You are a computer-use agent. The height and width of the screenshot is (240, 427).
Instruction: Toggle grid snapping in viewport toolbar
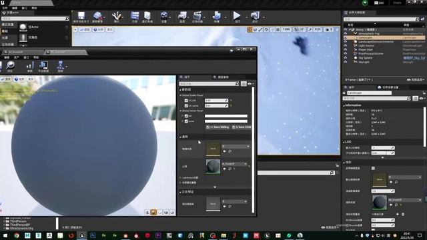tap(278, 29)
